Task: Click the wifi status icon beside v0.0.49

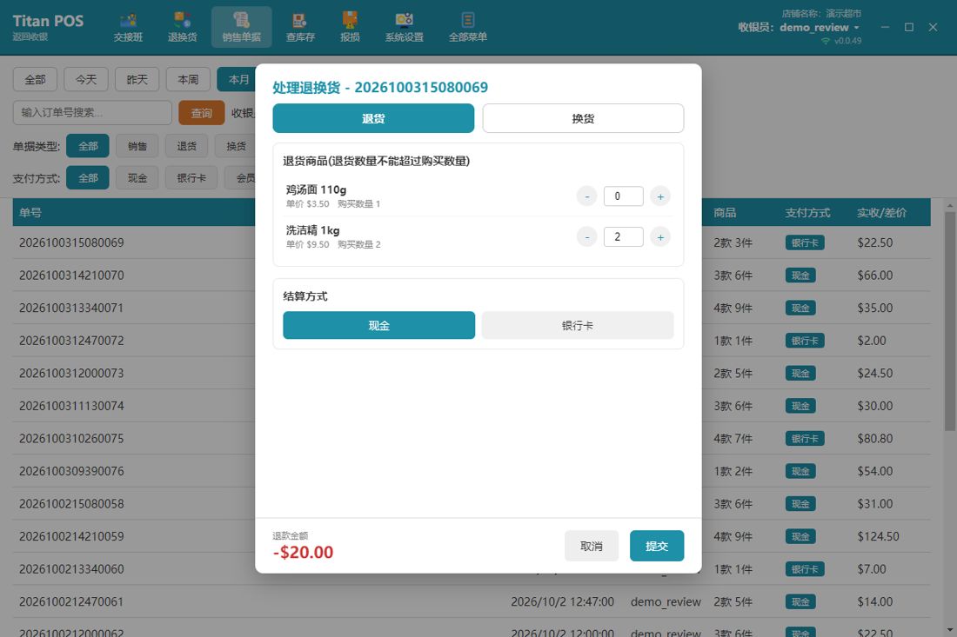Action: [825, 41]
